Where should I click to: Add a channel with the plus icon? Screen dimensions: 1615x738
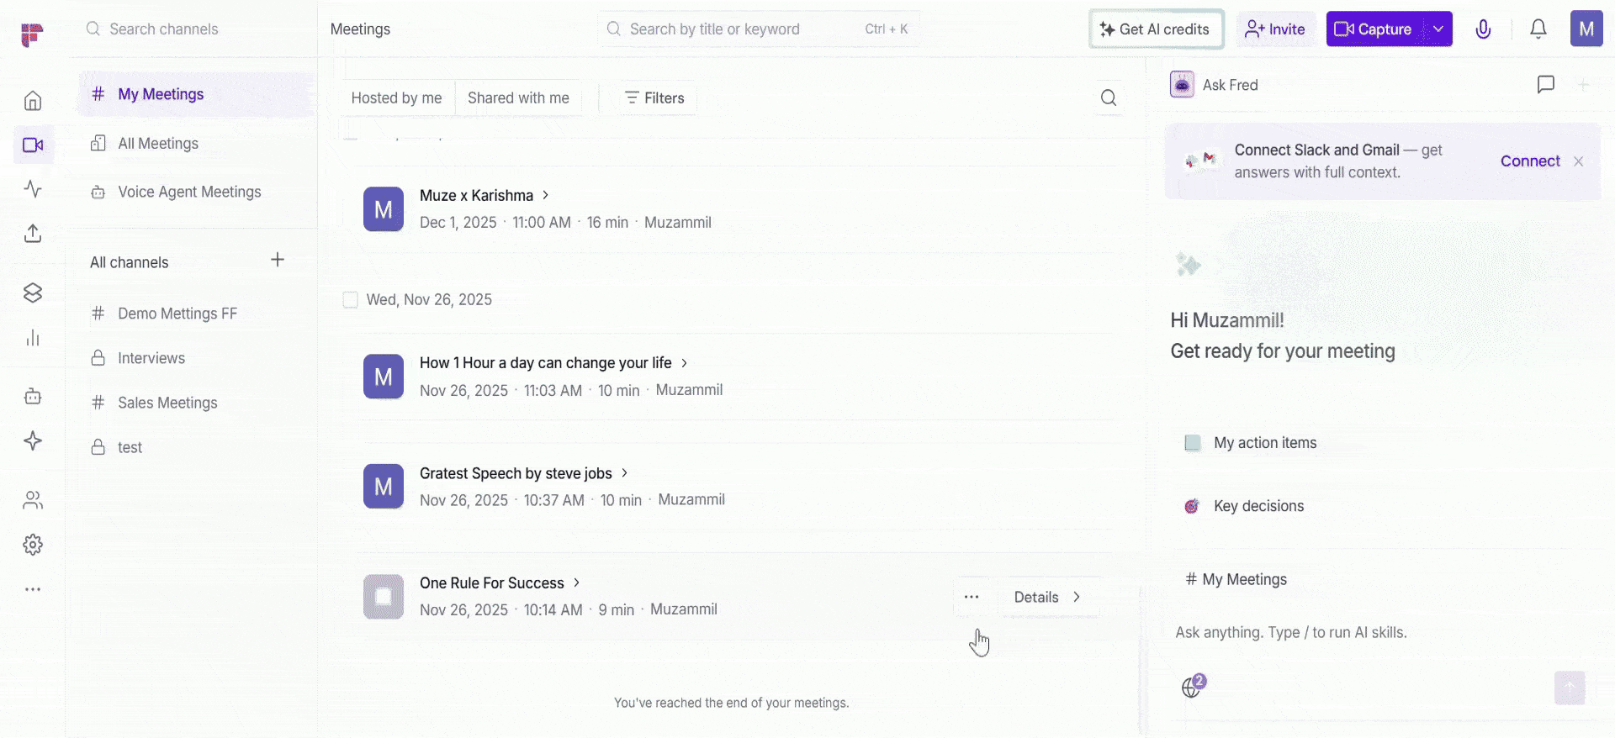tap(278, 260)
